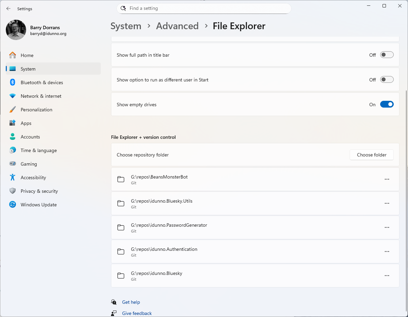
Task: Click folder icon for G:\repos\BeansMonsterBot
Action: pyautogui.click(x=121, y=179)
